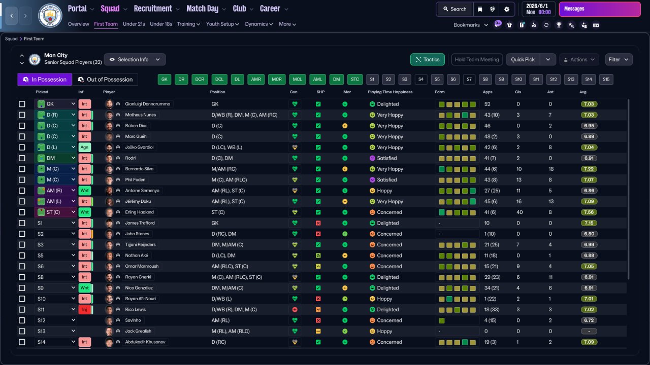650x365 pixels.
Task: Click the Quick Pick button
Action: tap(523, 59)
